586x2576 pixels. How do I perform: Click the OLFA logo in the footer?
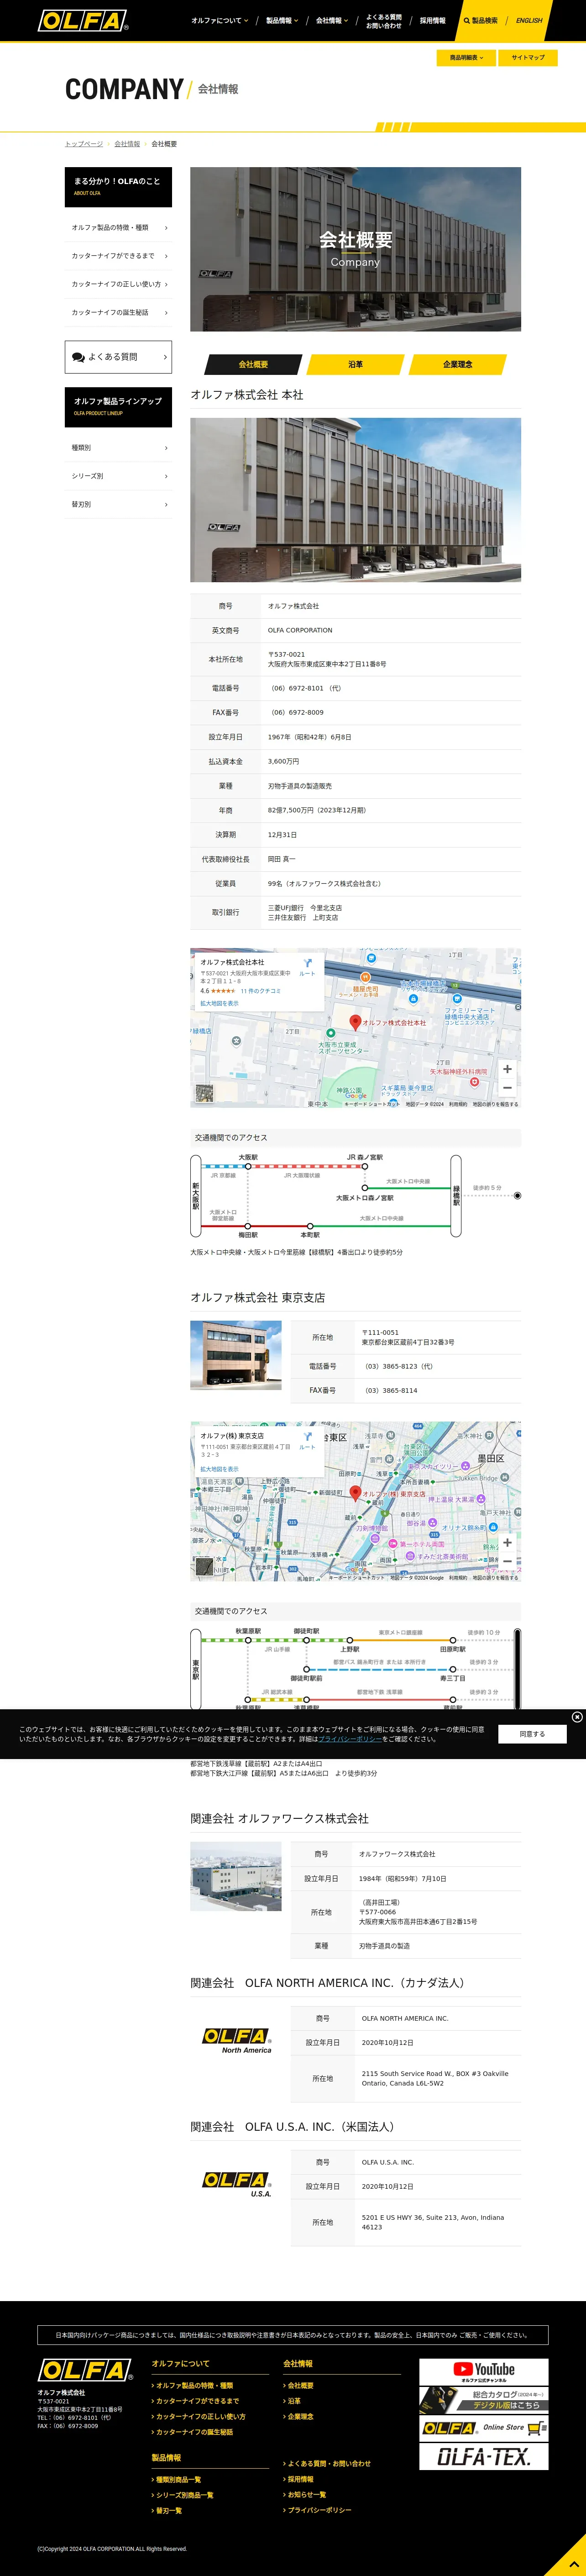click(85, 2370)
